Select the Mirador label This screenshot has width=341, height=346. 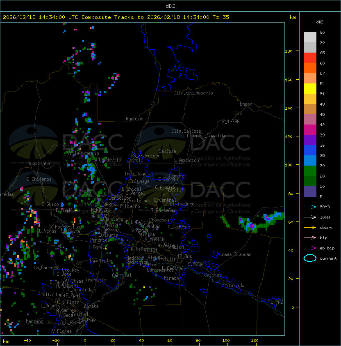tap(173, 278)
